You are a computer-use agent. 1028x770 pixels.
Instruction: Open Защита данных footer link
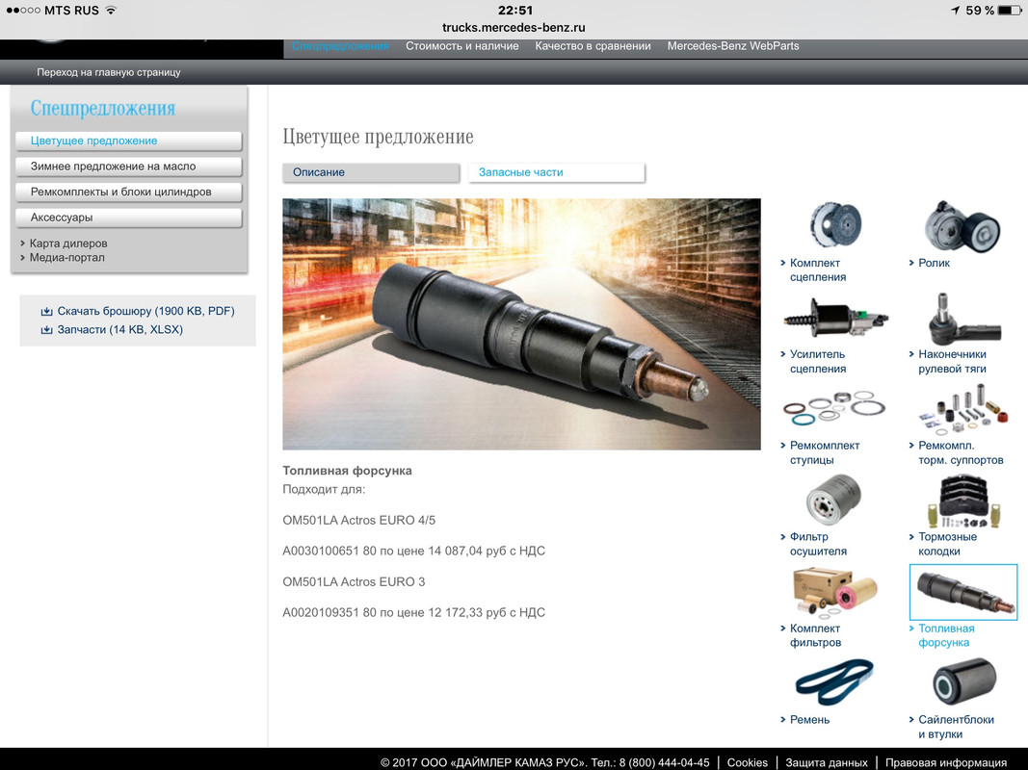click(826, 763)
